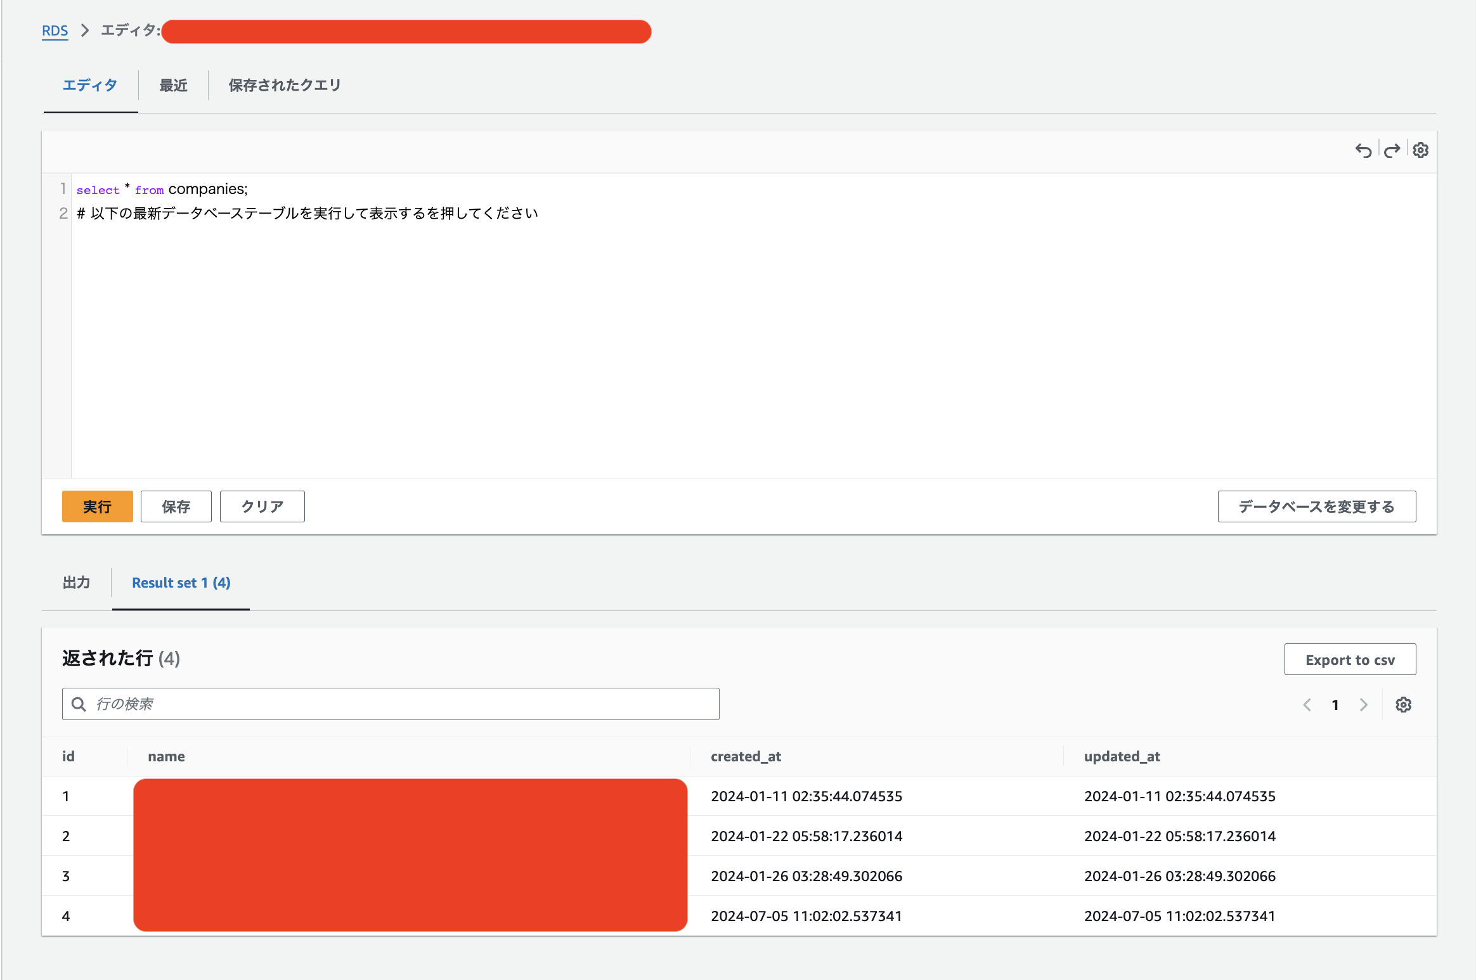Go to next results page arrow
Viewport: 1476px width, 980px height.
[1364, 705]
